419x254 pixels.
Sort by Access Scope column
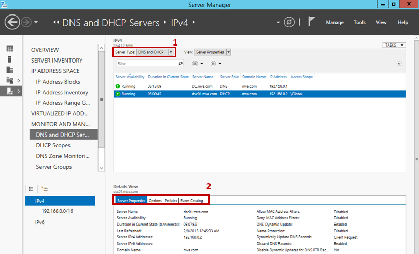tap(302, 77)
